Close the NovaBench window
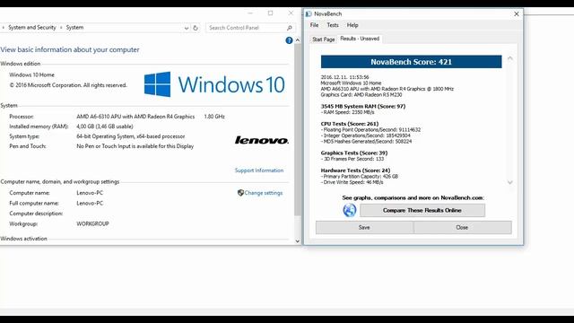 517,14
